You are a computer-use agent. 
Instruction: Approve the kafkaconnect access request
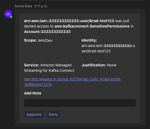pyautogui.click(x=34, y=114)
